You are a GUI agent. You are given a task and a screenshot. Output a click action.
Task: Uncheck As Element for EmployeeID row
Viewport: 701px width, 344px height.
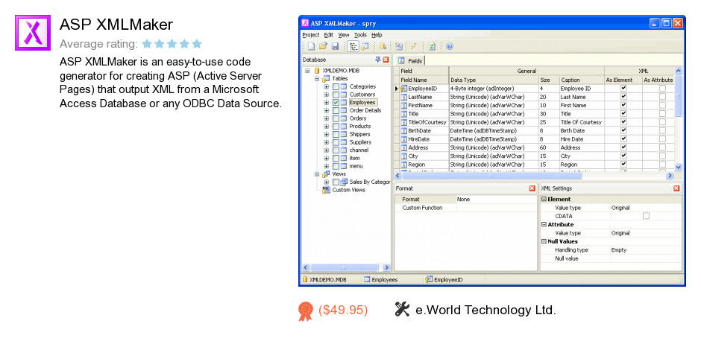tap(623, 89)
